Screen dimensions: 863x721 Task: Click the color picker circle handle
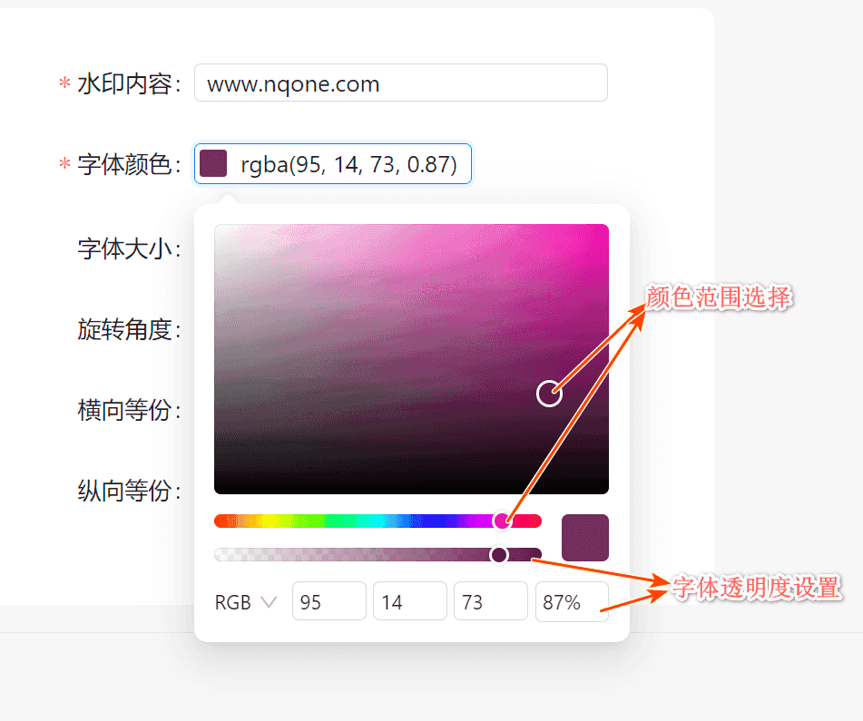[549, 394]
